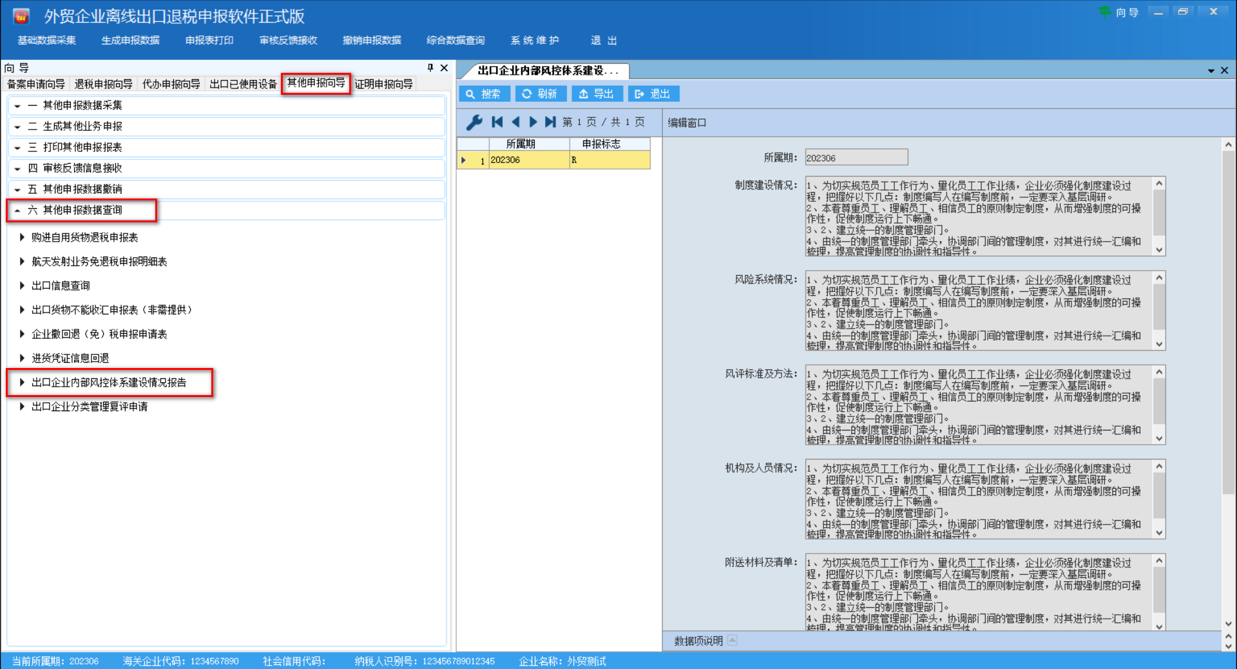Open the document tab list dropdown arrow

1211,70
